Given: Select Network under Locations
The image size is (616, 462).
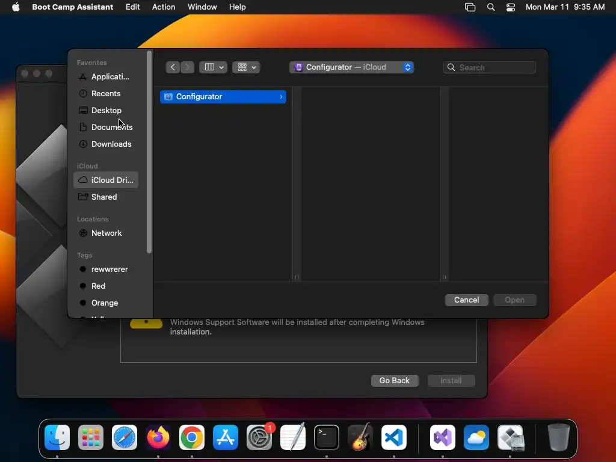Looking at the screenshot, I should click(106, 233).
